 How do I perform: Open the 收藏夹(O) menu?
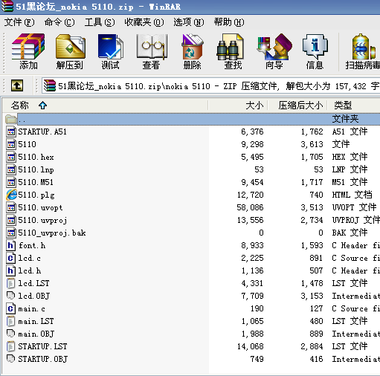click(144, 22)
